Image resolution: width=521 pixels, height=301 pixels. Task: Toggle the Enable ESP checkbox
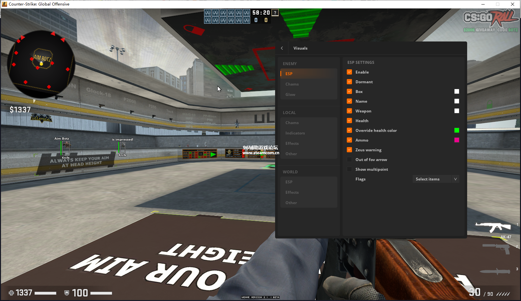pos(349,72)
